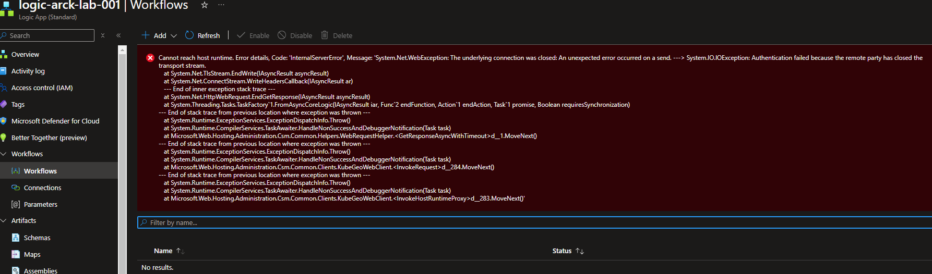Image resolution: width=932 pixels, height=274 pixels.
Task: Click the Better Together lightbulb icon
Action: click(x=3, y=138)
